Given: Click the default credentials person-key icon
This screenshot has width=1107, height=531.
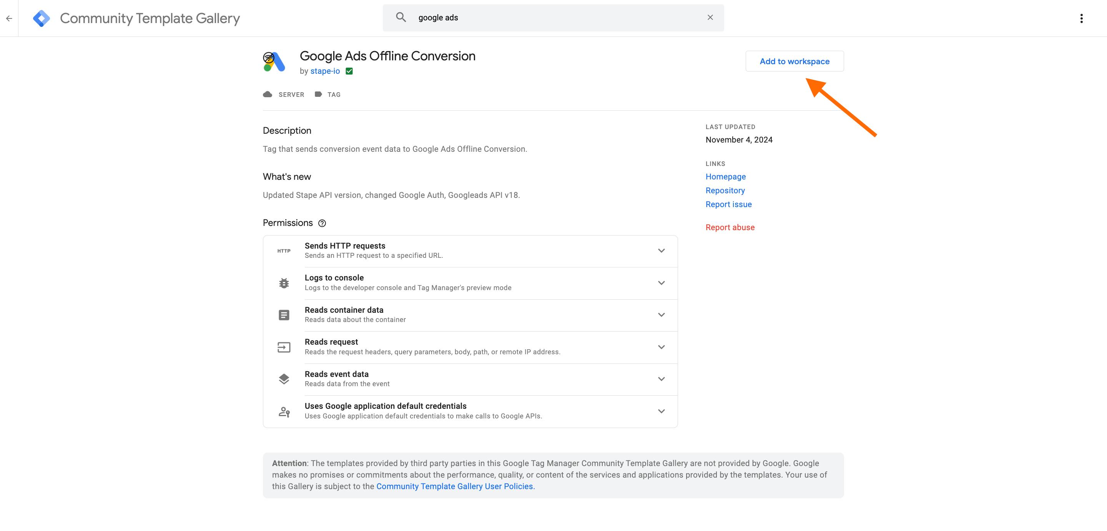Looking at the screenshot, I should tap(284, 412).
